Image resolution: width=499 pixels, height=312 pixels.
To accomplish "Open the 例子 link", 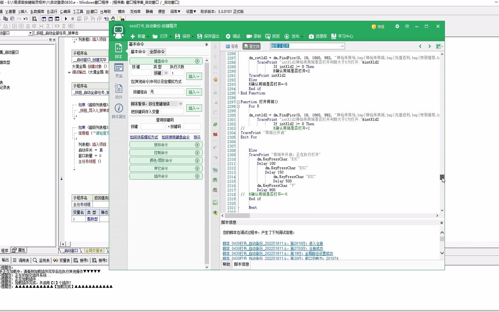I will [x=197, y=137].
